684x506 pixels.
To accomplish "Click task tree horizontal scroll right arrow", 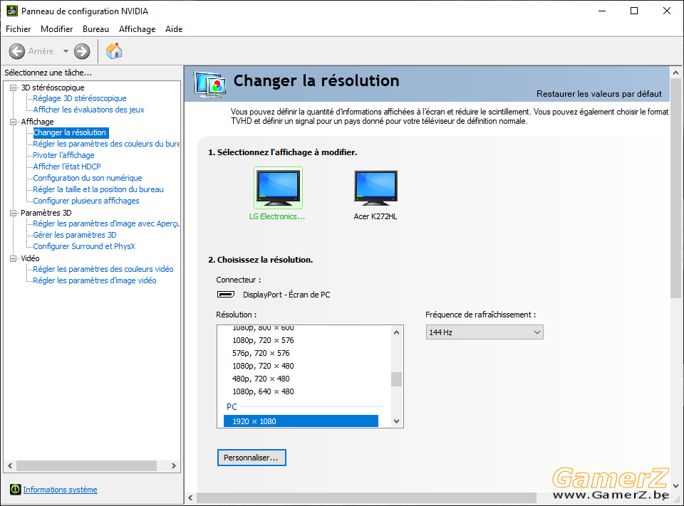I will point(174,466).
